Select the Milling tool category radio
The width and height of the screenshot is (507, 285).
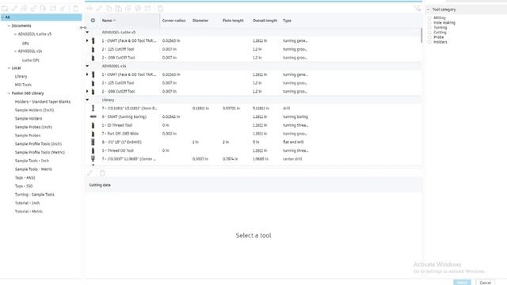pos(429,17)
